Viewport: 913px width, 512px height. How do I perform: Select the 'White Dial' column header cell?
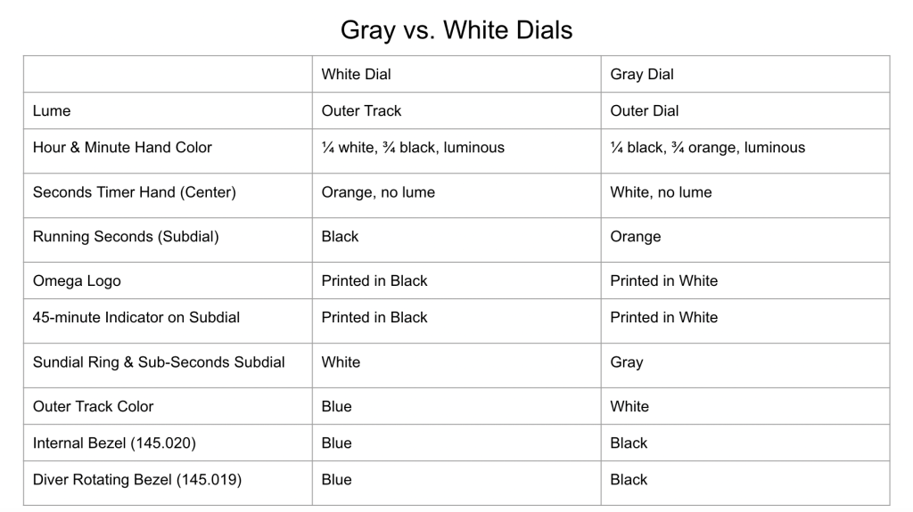coord(357,75)
